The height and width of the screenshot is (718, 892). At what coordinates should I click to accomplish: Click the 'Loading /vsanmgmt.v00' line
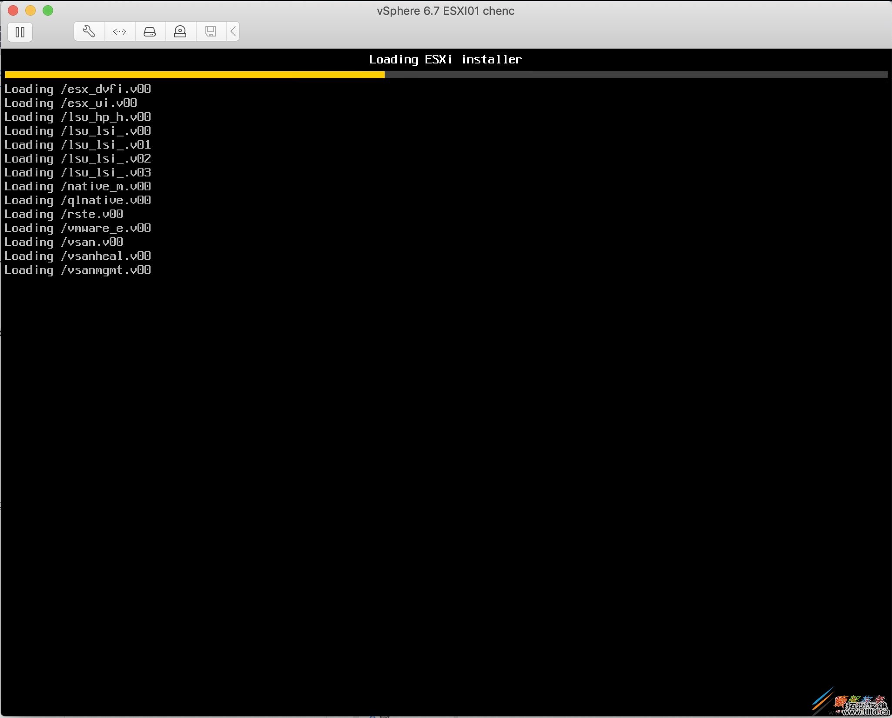(x=77, y=269)
